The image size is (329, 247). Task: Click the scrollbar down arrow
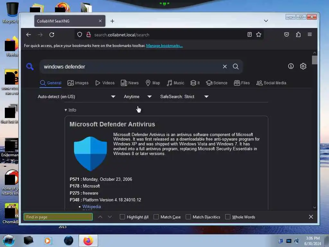[315, 207]
